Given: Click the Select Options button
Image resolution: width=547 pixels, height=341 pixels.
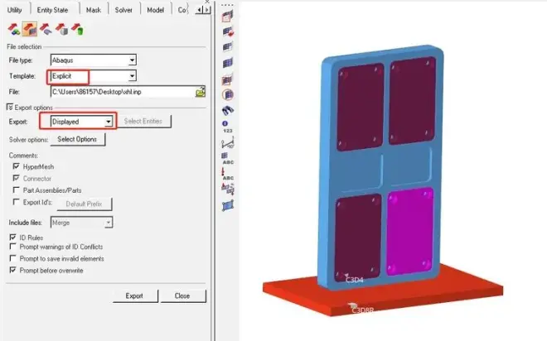Looking at the screenshot, I should 77,139.
